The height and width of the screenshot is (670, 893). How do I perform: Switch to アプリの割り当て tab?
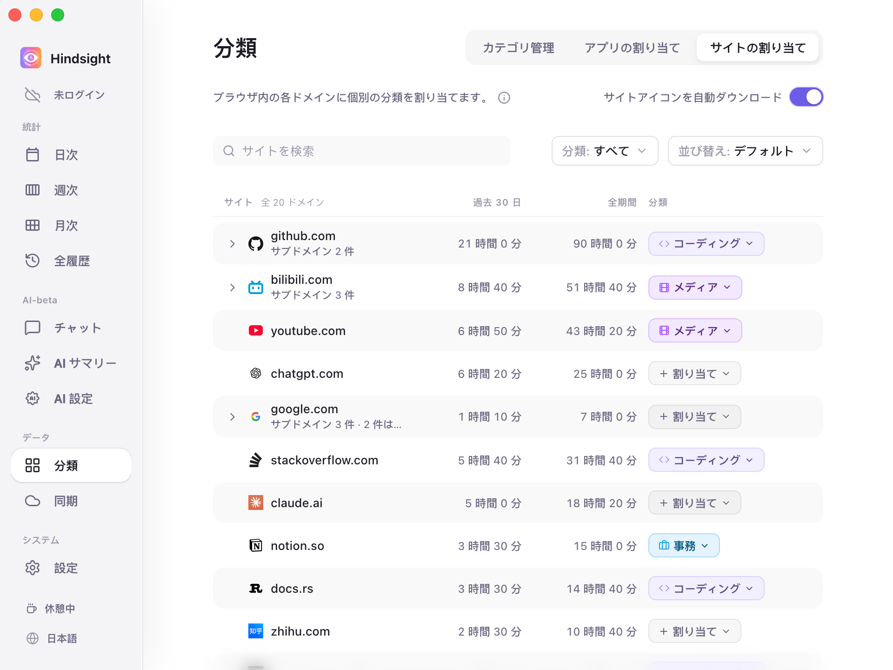[632, 47]
